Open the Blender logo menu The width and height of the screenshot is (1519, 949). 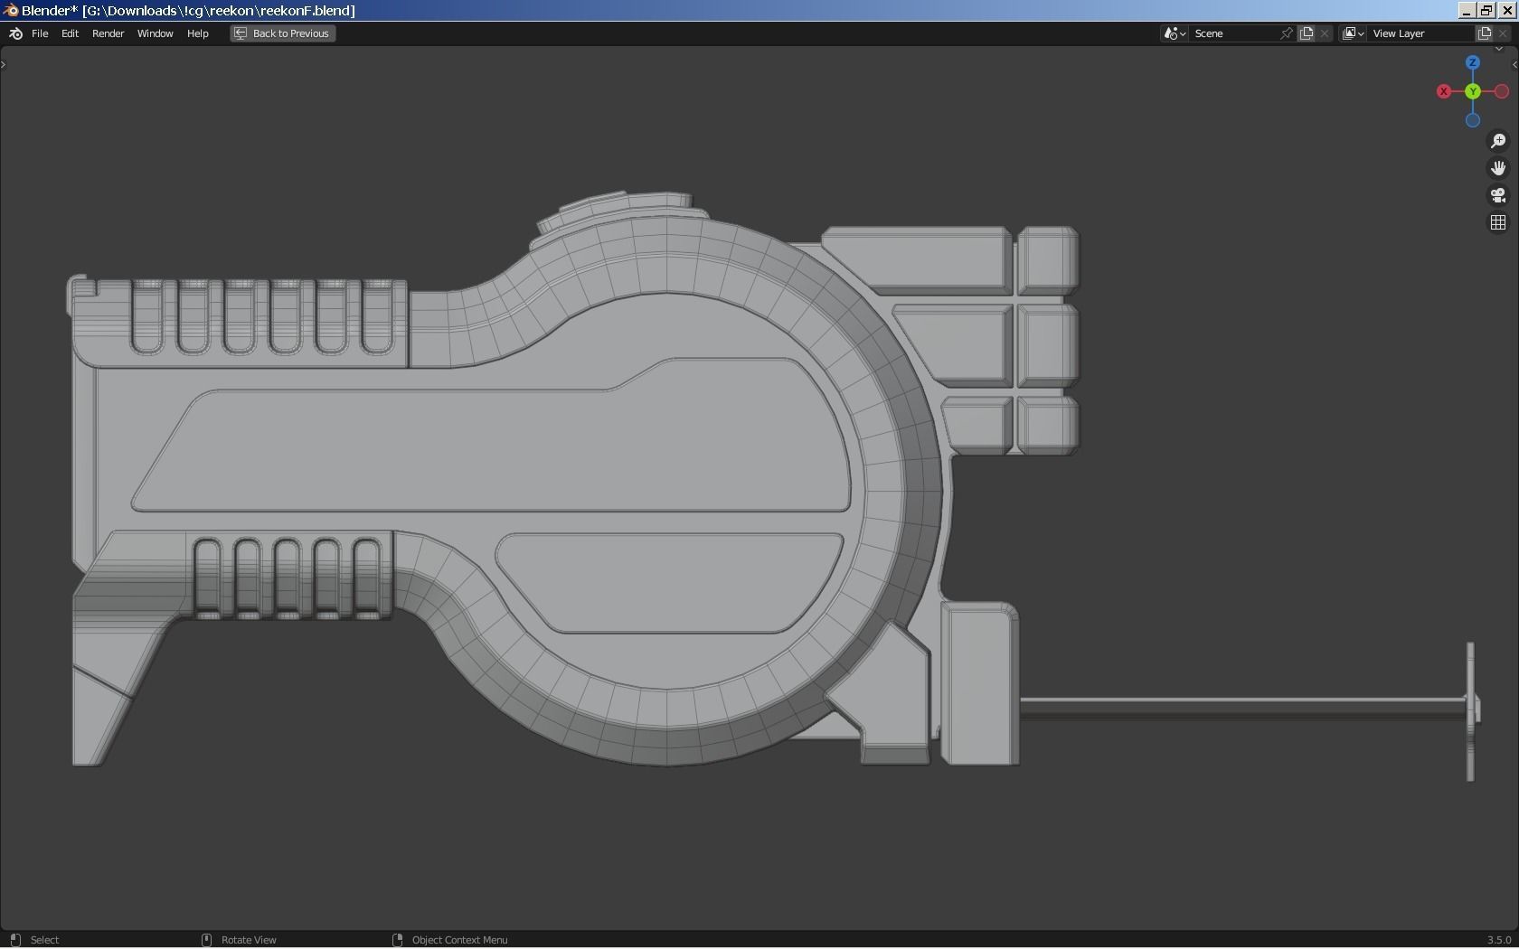pyautogui.click(x=15, y=33)
